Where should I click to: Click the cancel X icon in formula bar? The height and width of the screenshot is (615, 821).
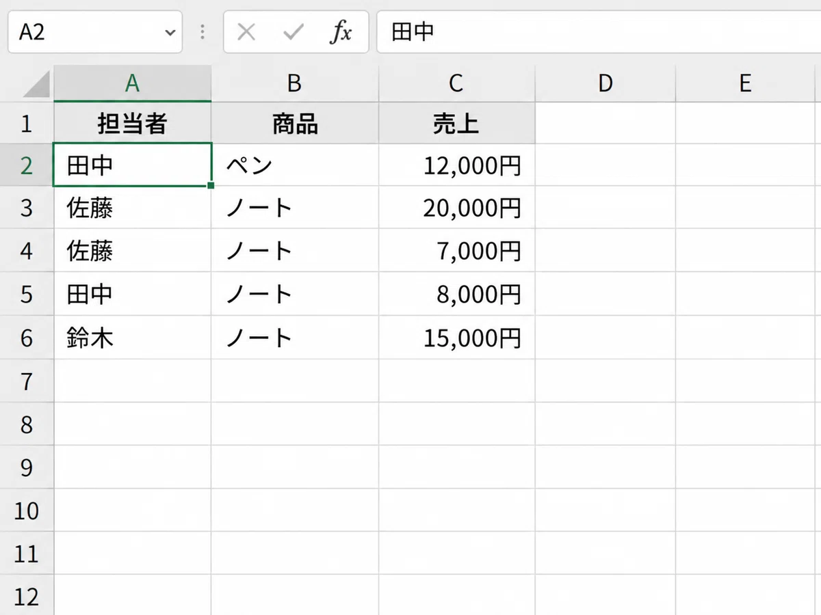[246, 32]
